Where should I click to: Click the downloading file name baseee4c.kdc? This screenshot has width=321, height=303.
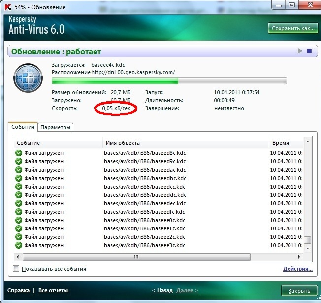108,65
